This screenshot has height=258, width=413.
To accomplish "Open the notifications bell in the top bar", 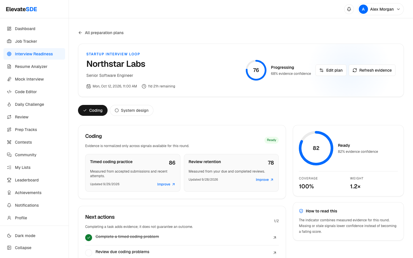I will [x=349, y=9].
